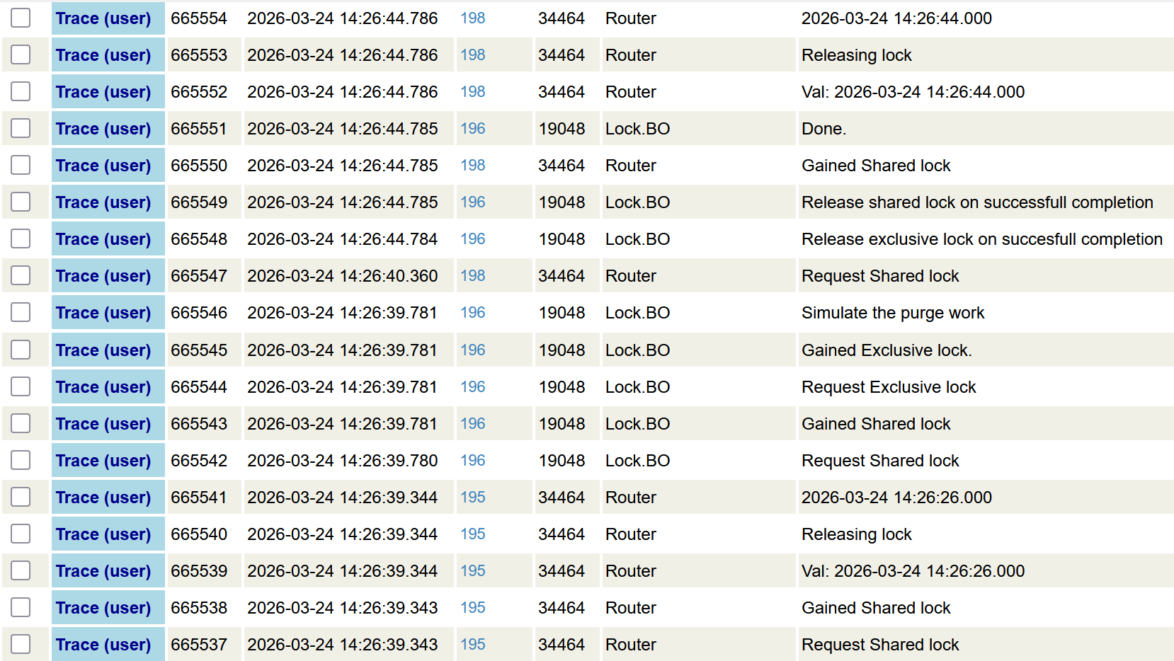Click Trace (user) on row 665548
Screen dimensions: 1174x661
pyautogui.click(x=103, y=239)
